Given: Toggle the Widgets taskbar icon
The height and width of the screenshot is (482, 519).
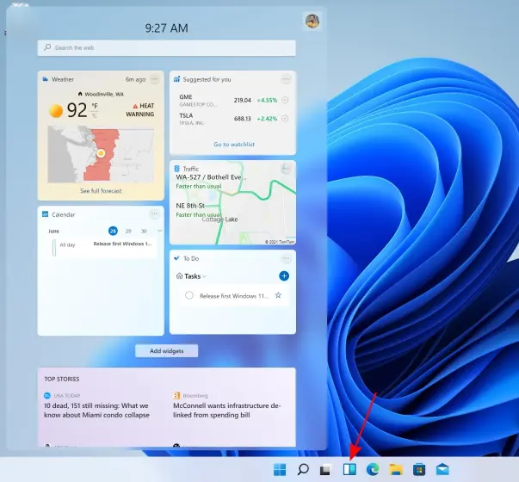Looking at the screenshot, I should (x=349, y=469).
